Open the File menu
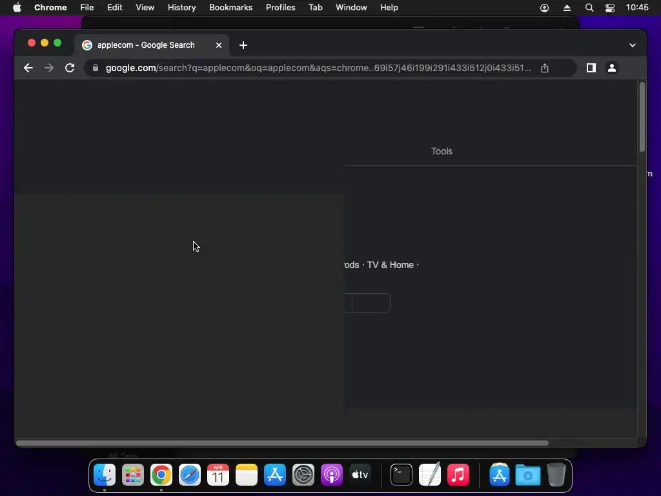This screenshot has width=661, height=496. point(87,8)
